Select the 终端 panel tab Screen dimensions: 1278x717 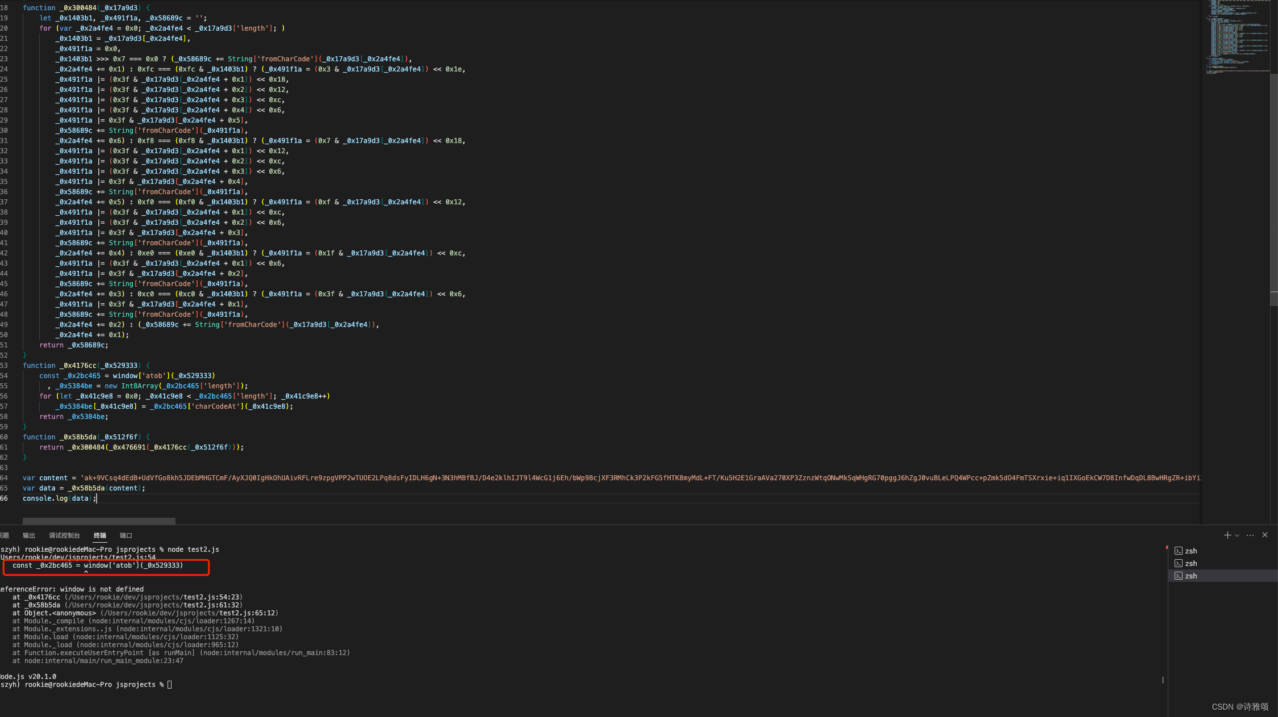pyautogui.click(x=100, y=535)
